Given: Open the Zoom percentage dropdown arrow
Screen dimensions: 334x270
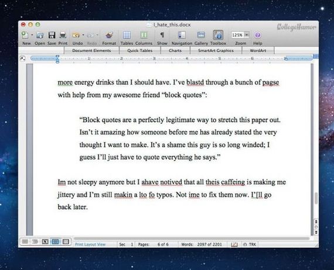Looking at the screenshot, I should click(247, 35).
